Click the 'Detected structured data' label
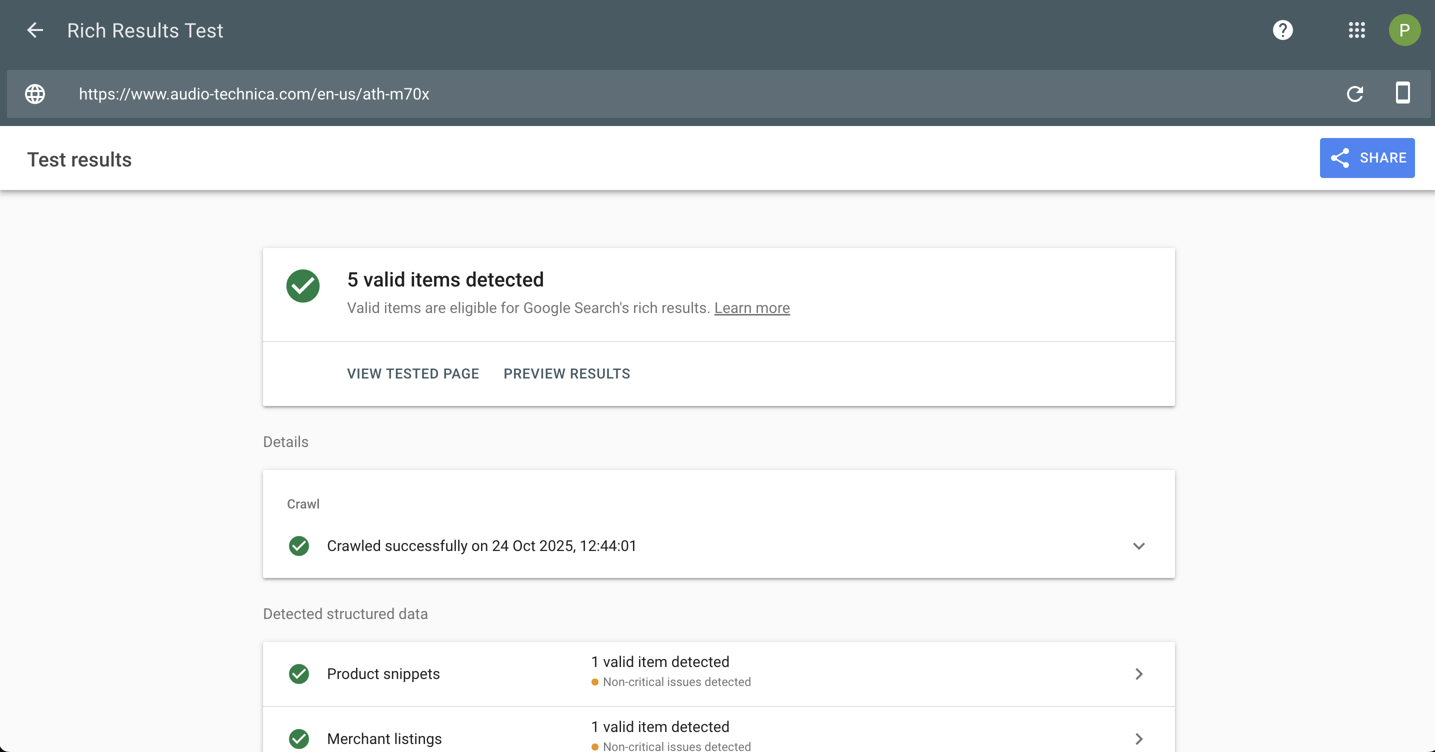This screenshot has height=752, width=1435. point(345,614)
